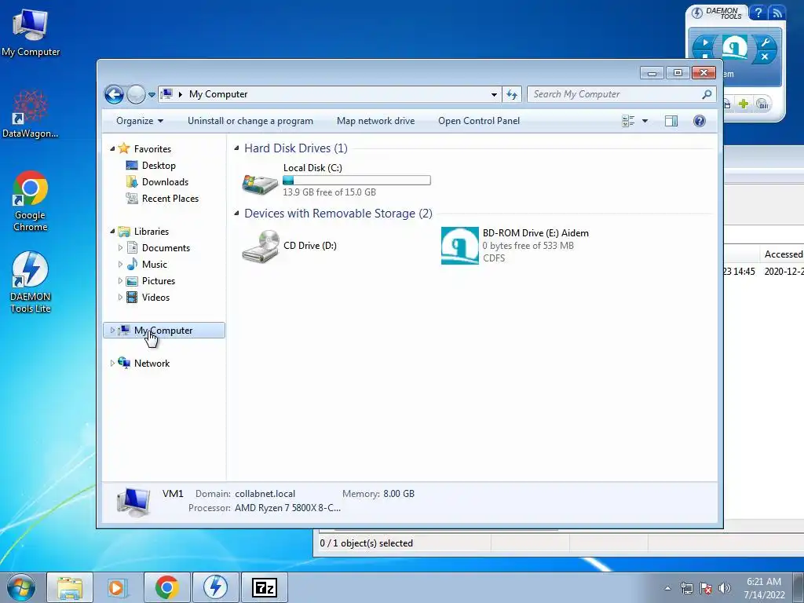Click the DAEMON Tools gadget help tab
Screen dimensions: 804x603
[x=758, y=13]
